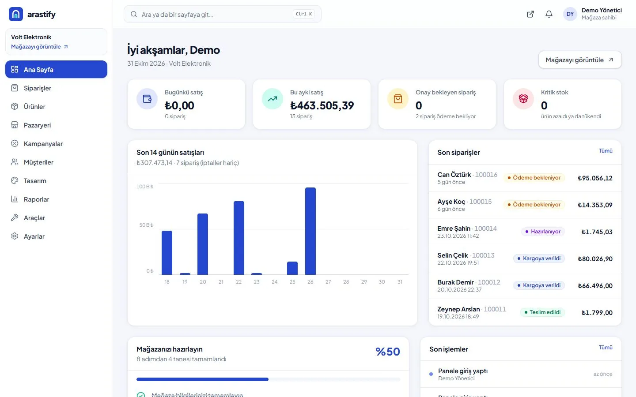The image size is (636, 397).
Task: Click the Onay bekleyen sipariş bag icon
Action: click(x=398, y=99)
